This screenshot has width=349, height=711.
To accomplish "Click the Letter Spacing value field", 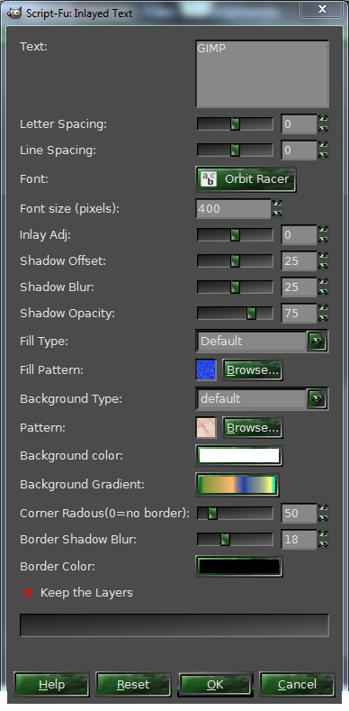I will (x=299, y=124).
